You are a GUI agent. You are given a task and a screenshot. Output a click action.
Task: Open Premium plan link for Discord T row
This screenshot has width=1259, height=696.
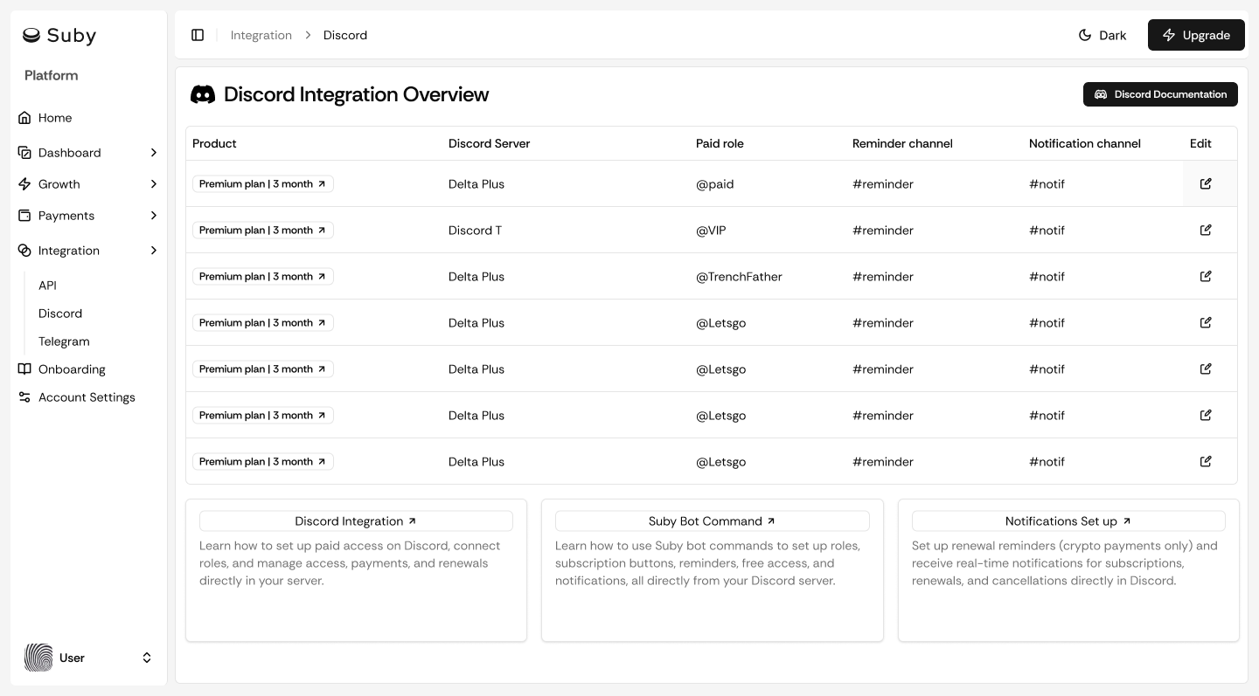[262, 231]
